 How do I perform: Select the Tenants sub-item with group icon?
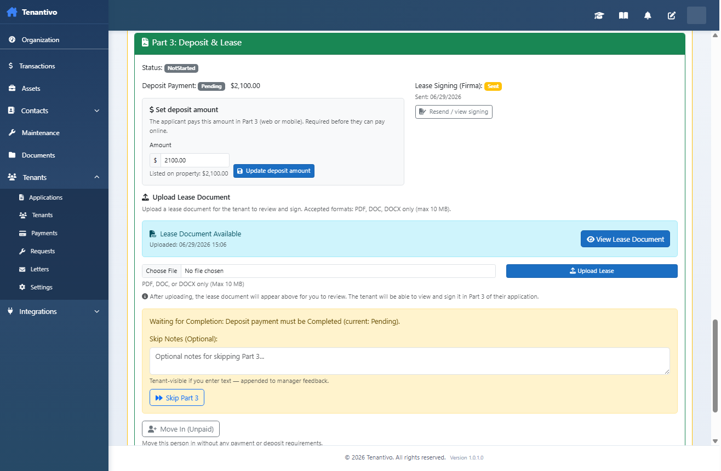pyautogui.click(x=54, y=215)
